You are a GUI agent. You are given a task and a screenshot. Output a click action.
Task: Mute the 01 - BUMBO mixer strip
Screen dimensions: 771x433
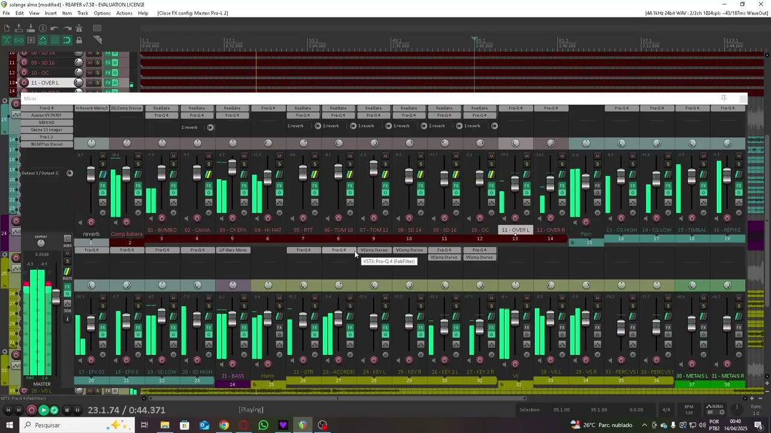pyautogui.click(x=173, y=156)
